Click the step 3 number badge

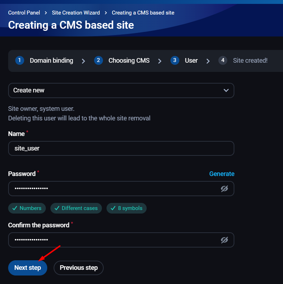(x=175, y=61)
